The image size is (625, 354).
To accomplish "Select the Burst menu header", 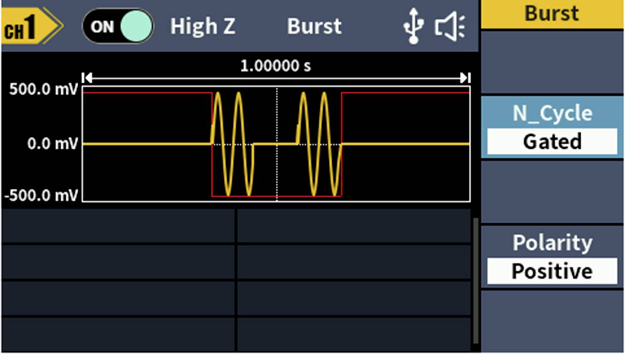I will (x=552, y=14).
